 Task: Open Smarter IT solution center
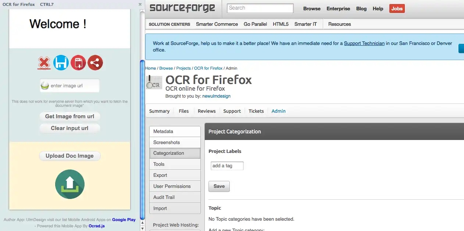coord(306,24)
